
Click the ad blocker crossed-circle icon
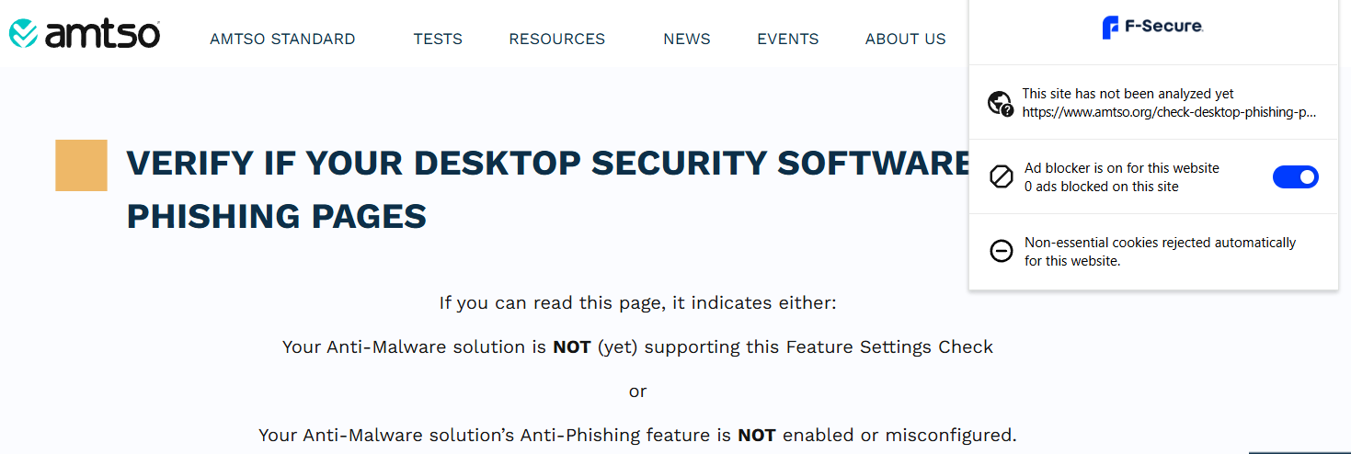tap(1001, 177)
